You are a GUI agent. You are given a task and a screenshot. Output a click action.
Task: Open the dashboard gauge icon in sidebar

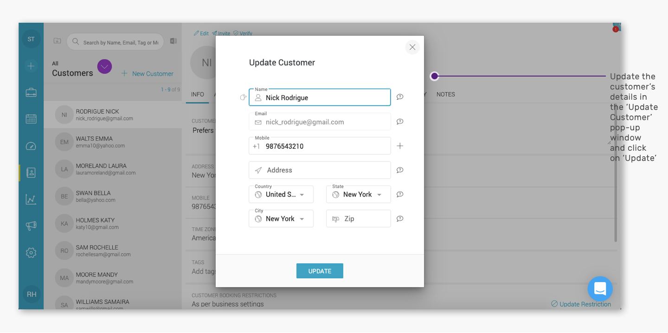[31, 146]
